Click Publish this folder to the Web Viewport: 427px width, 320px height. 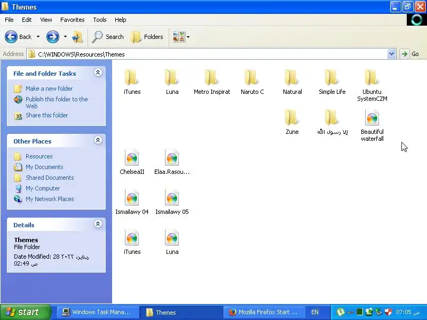57,102
